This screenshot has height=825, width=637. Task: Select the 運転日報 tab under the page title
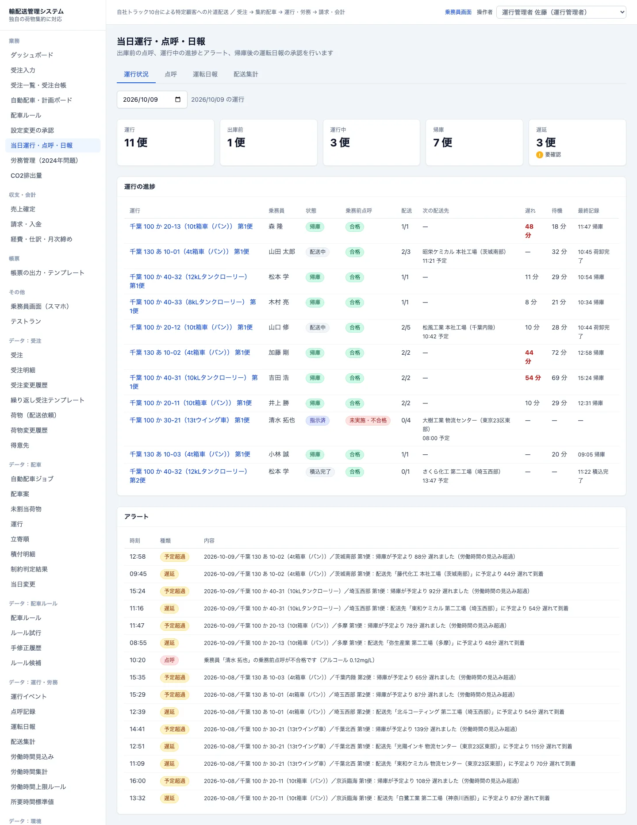(x=205, y=74)
